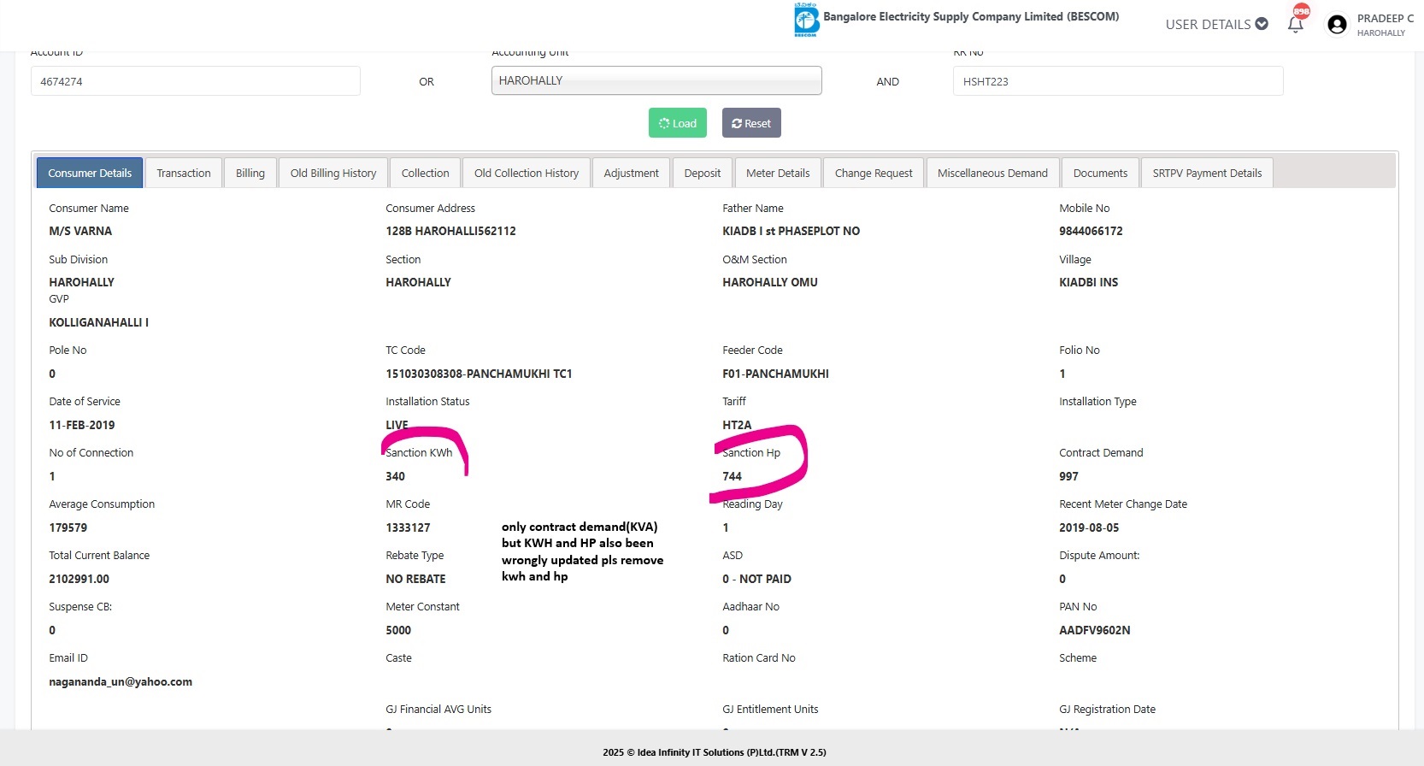Click GVP value KOLLIGANAHALLI I
This screenshot has height=766, width=1424.
(x=98, y=322)
